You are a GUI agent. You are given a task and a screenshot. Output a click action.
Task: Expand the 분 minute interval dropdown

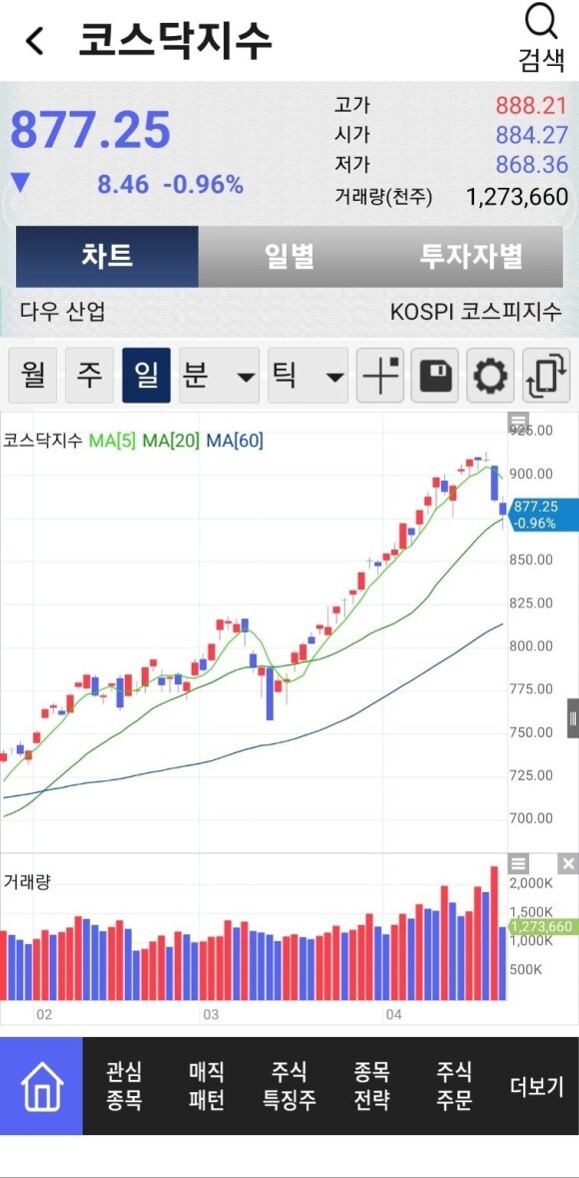coord(220,375)
